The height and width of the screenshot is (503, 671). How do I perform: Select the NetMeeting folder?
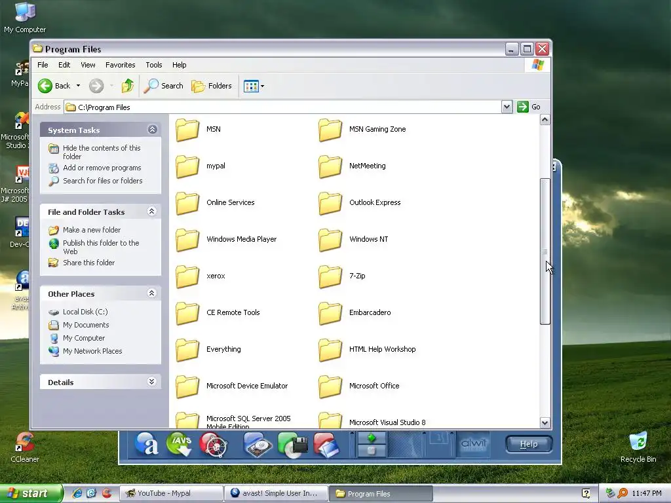click(352, 166)
